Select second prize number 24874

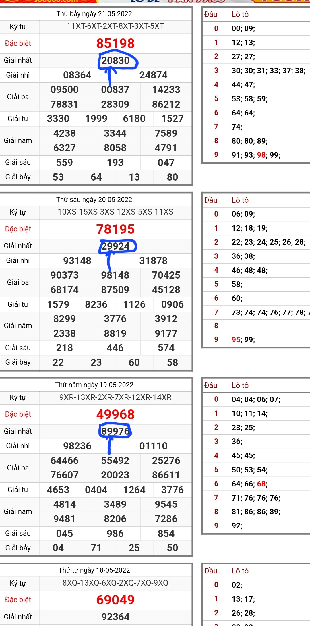click(153, 75)
